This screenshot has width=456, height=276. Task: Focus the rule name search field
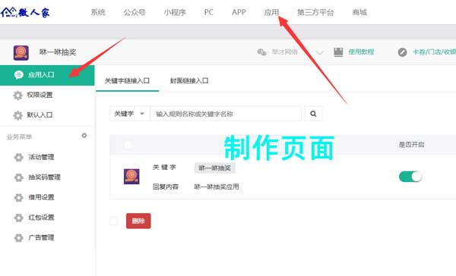(x=226, y=114)
